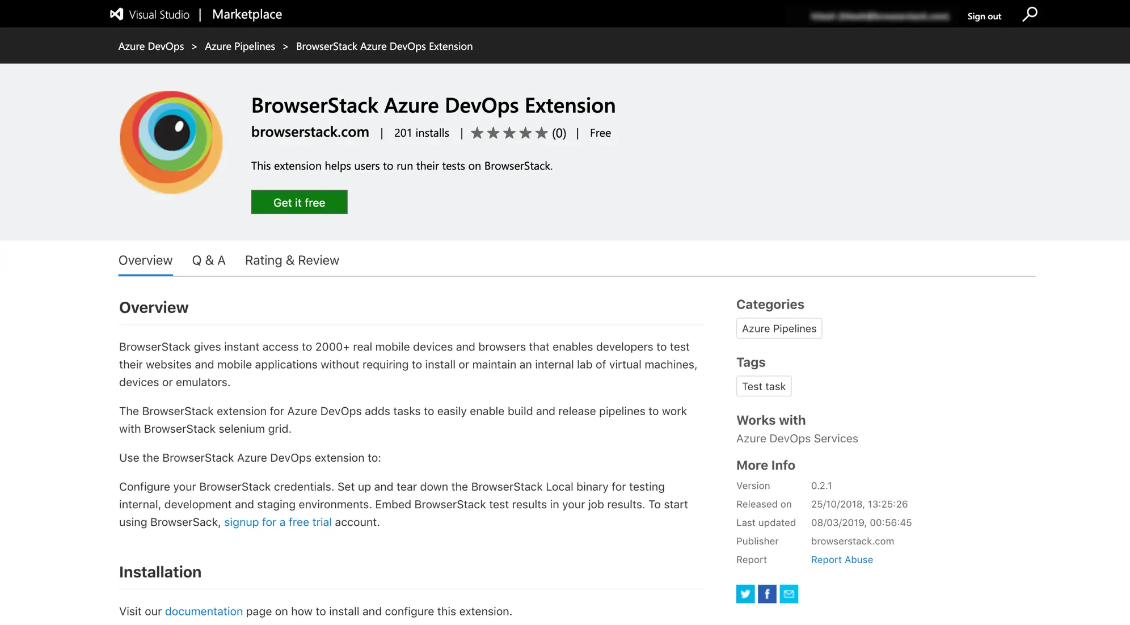Go to Azure DevOps breadcrumb
Screen dimensions: 1130x625
pyautogui.click(x=151, y=47)
